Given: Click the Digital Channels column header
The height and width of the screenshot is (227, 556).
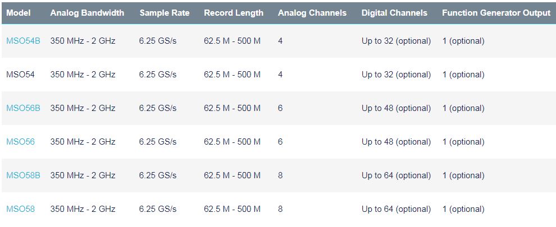Looking at the screenshot, I should pyautogui.click(x=394, y=13).
